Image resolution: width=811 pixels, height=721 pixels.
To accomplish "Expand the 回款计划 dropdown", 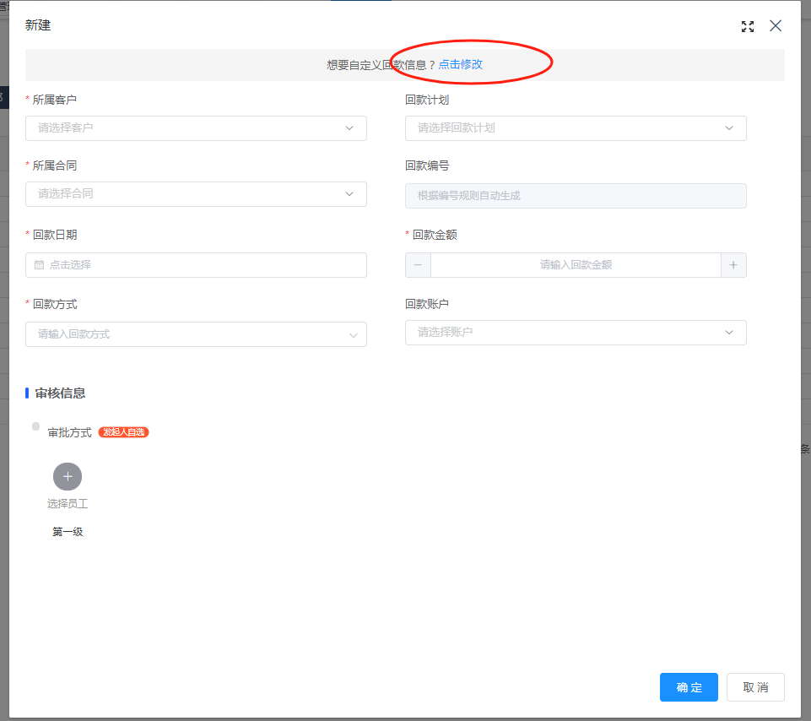I will pos(576,128).
